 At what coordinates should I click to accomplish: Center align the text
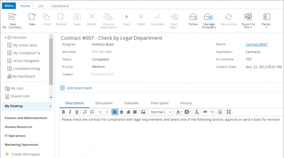click(x=121, y=112)
